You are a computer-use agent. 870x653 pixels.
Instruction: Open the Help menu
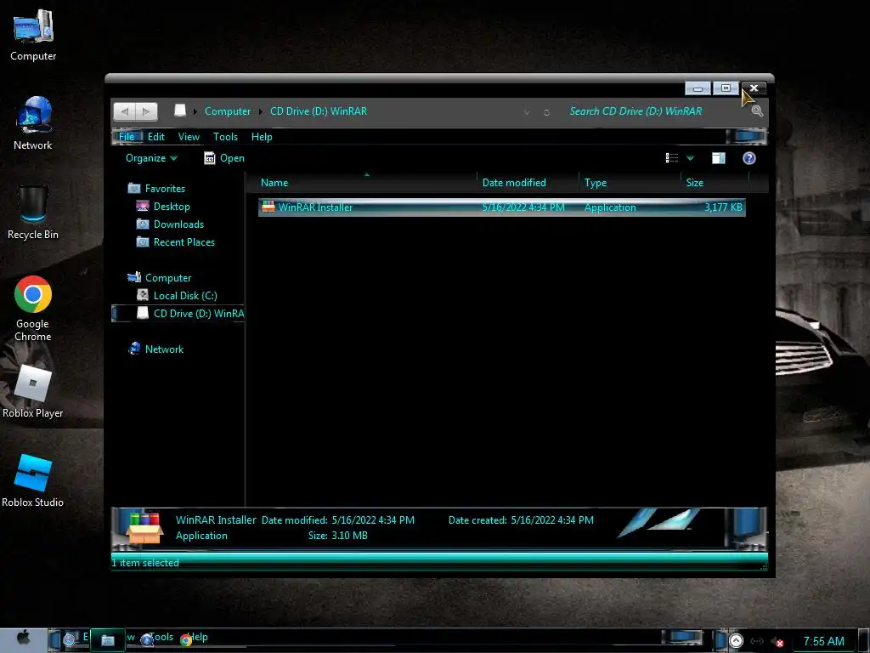[x=262, y=137]
